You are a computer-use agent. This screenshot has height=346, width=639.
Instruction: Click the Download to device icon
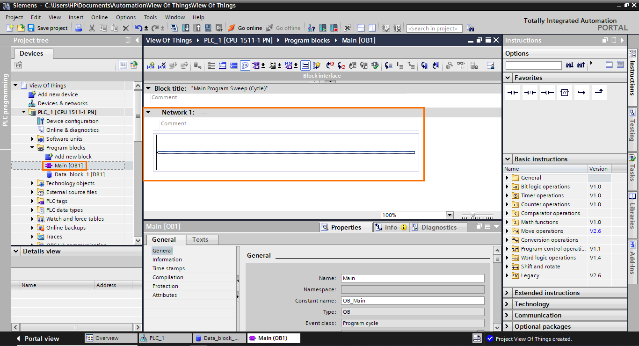point(186,28)
